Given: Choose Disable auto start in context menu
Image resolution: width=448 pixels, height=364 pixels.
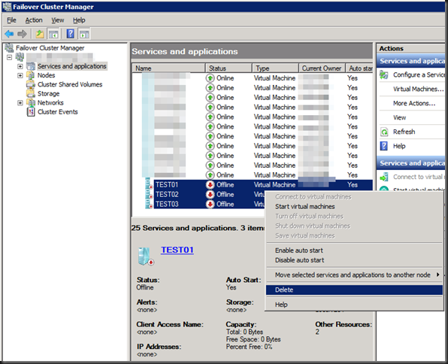Looking at the screenshot, I should coord(354,260).
